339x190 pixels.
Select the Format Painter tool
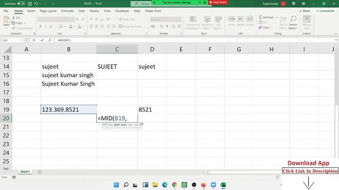coord(22,28)
